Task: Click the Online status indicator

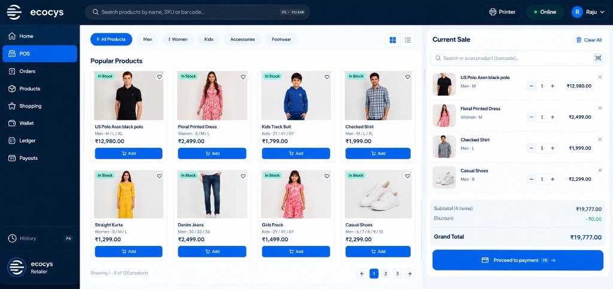Action: point(545,12)
